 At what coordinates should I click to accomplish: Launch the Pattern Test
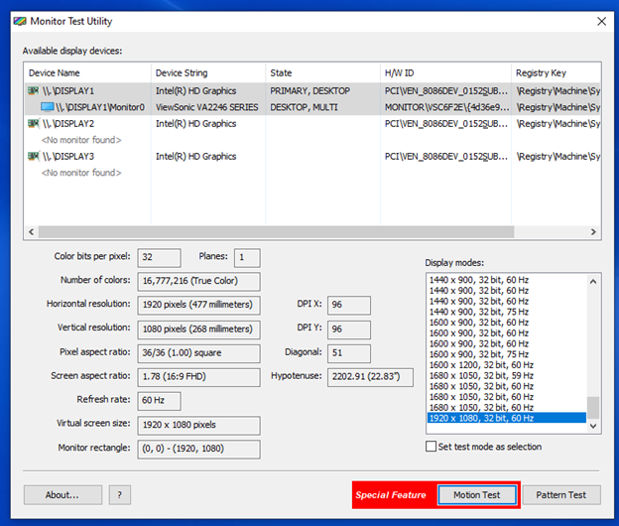(x=561, y=494)
